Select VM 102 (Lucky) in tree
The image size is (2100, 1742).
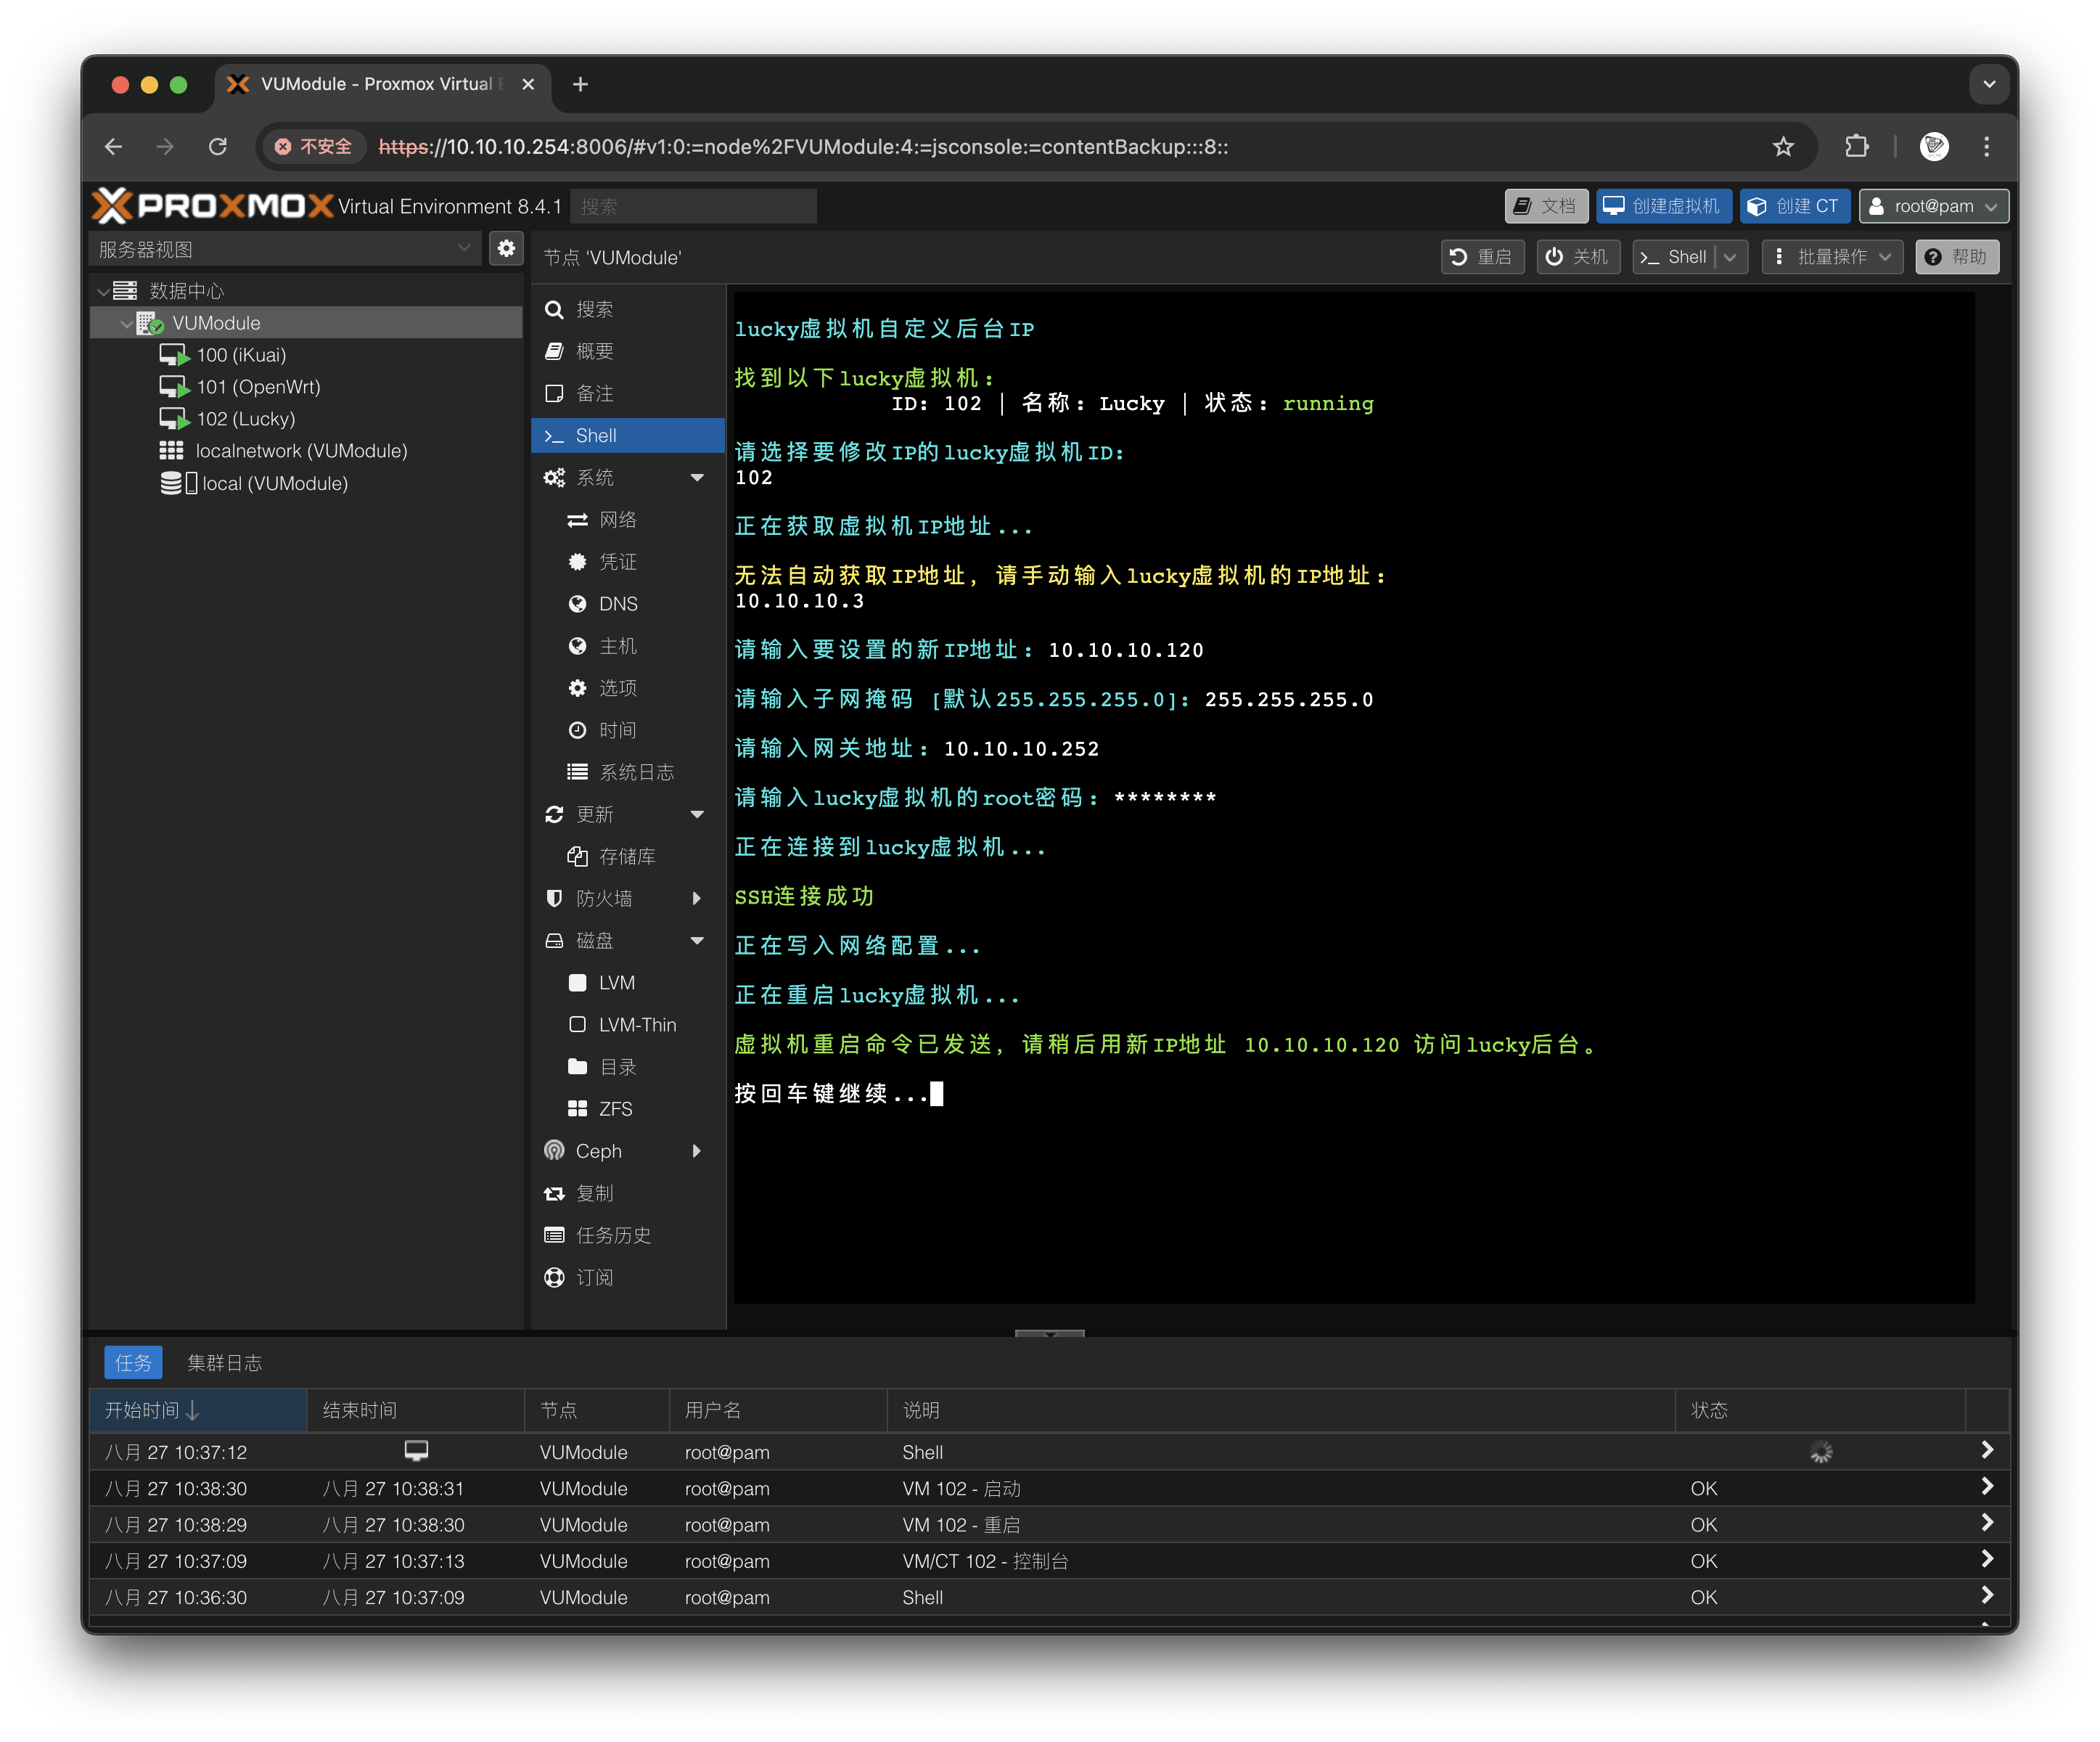(x=245, y=419)
